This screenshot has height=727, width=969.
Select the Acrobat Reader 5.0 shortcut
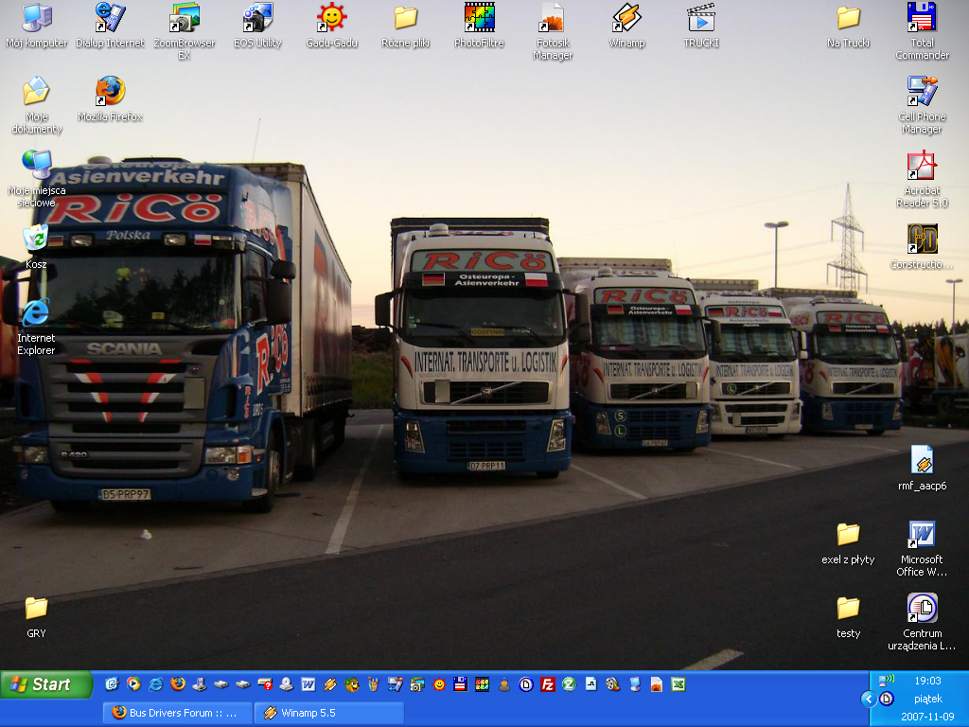(922, 179)
